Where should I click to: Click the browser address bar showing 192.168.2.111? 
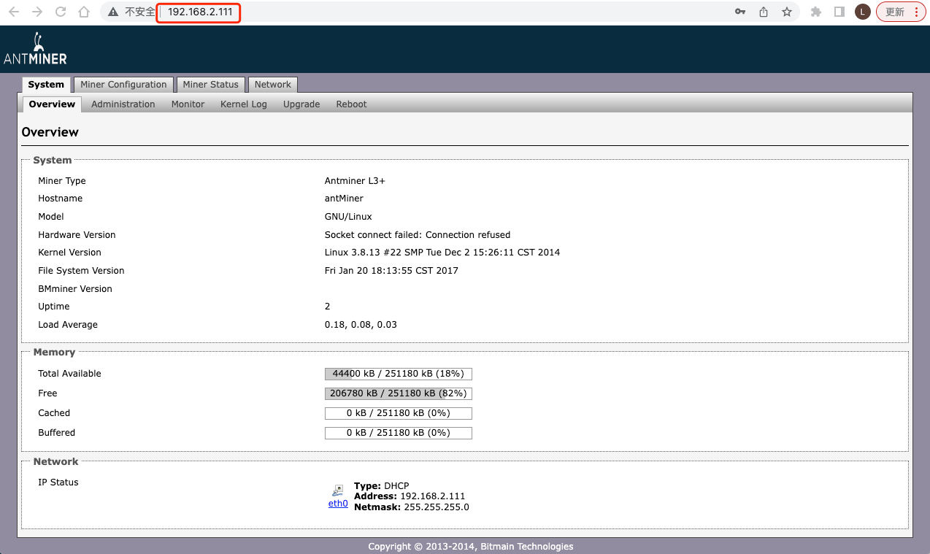coord(198,12)
